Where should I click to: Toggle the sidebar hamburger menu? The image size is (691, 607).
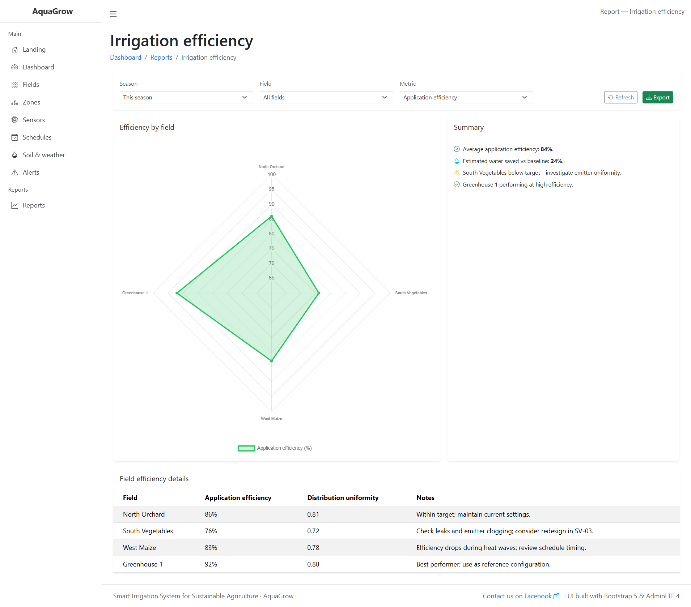(113, 14)
